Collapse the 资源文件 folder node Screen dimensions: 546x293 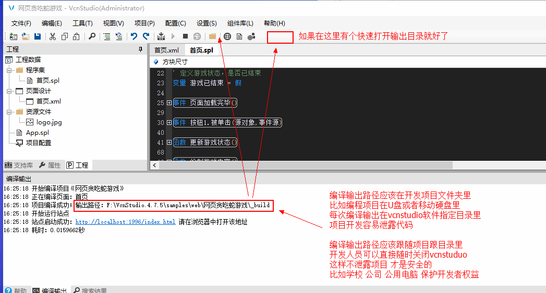9,112
